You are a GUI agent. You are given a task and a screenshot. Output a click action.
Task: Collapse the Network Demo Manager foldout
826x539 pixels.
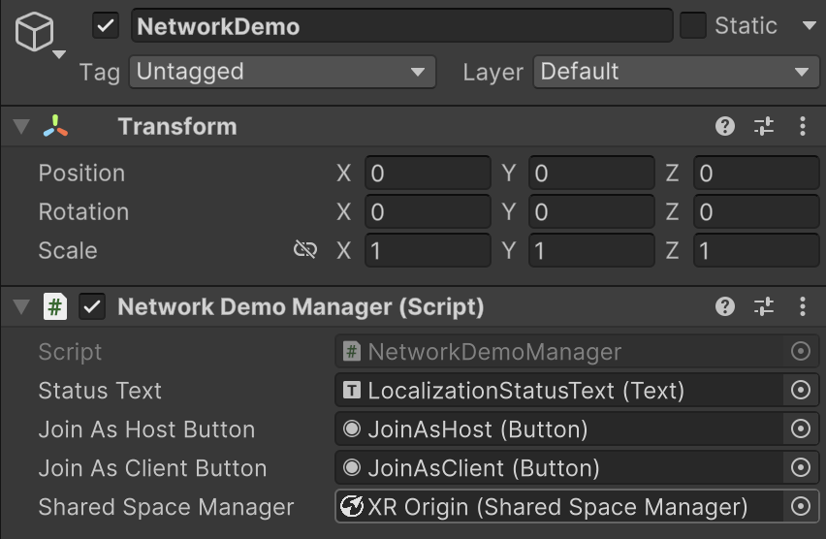[21, 306]
